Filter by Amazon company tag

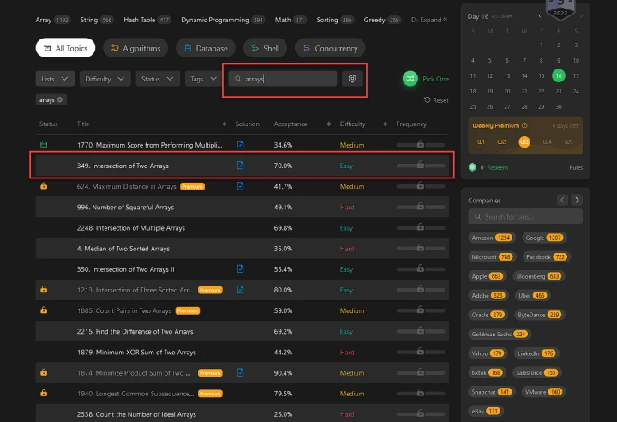click(x=491, y=238)
